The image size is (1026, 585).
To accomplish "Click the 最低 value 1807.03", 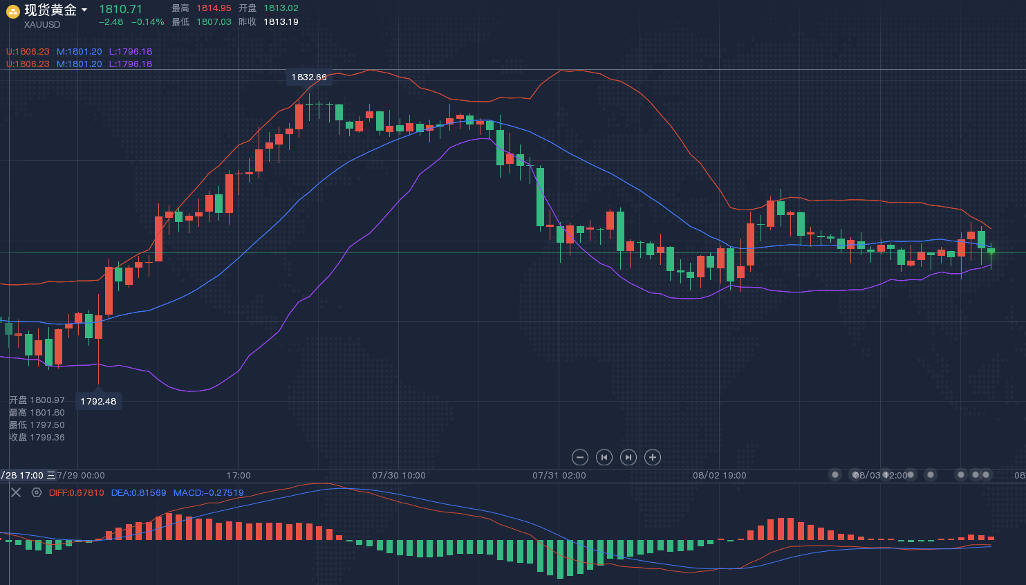I will pyautogui.click(x=214, y=22).
